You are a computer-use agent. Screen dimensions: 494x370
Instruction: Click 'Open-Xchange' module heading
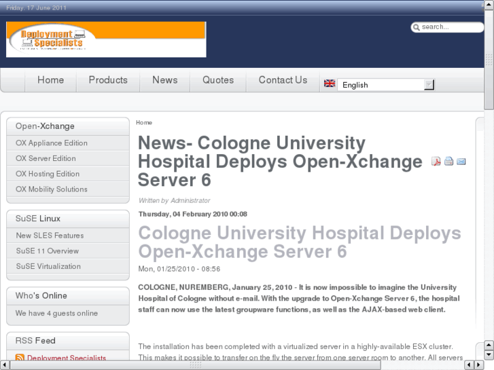pos(45,126)
